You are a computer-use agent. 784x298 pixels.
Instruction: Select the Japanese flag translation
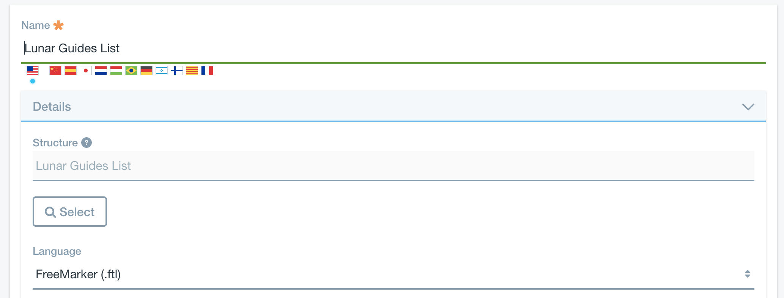86,71
